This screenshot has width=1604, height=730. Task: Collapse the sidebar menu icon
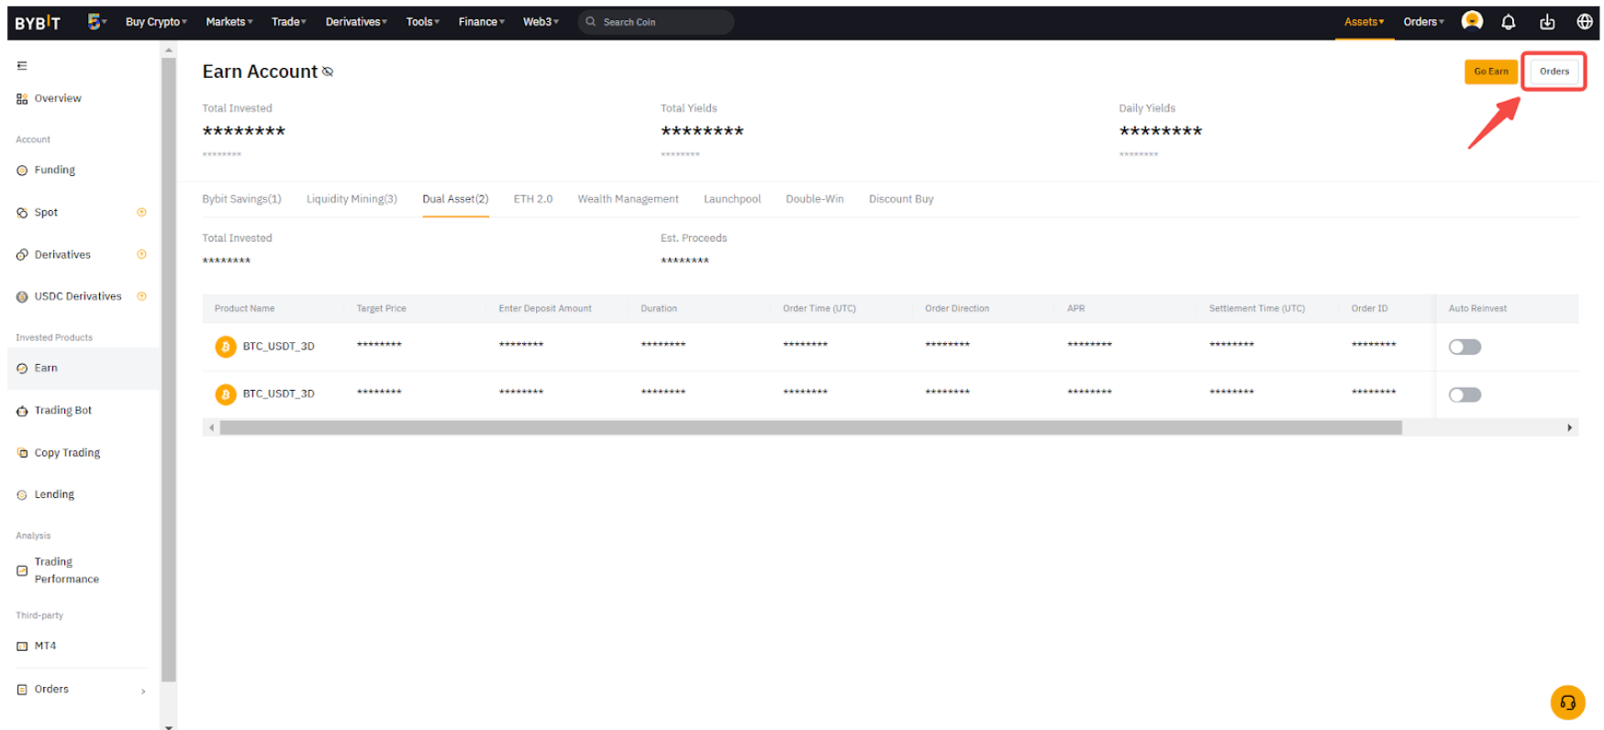22,66
